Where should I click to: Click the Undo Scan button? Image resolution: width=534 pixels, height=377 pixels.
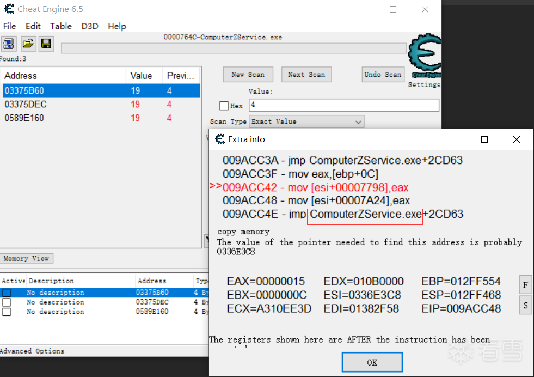(x=383, y=74)
